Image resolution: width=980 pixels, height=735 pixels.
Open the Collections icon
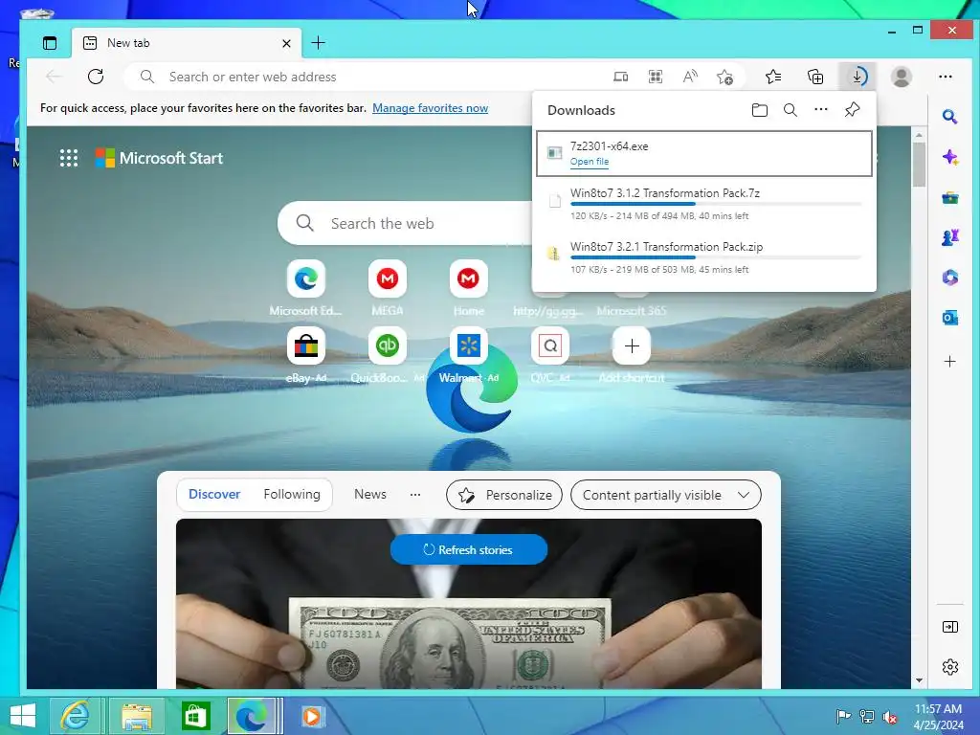pyautogui.click(x=815, y=77)
